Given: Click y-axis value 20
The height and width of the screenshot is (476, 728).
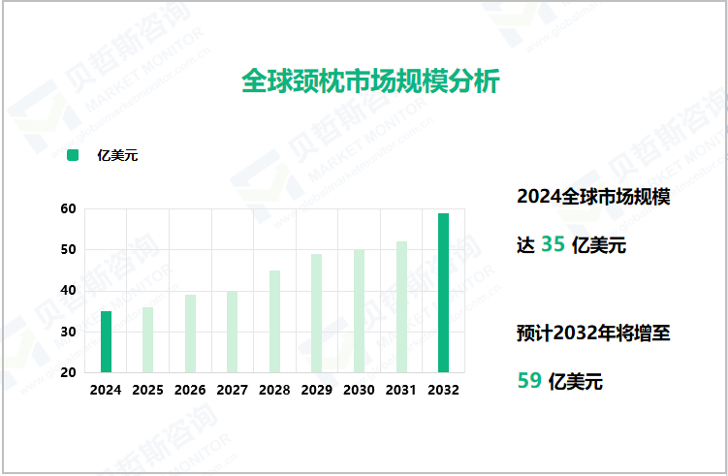Looking at the screenshot, I should pos(68,372).
